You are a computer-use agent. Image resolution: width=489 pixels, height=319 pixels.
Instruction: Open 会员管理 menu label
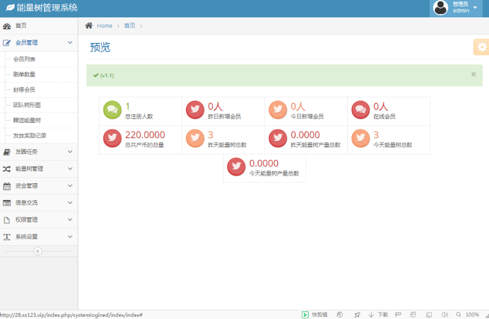[27, 42]
